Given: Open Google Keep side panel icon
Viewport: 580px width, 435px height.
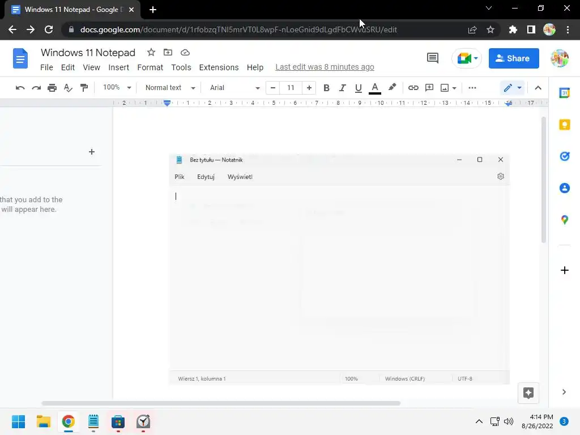Looking at the screenshot, I should tap(564, 125).
